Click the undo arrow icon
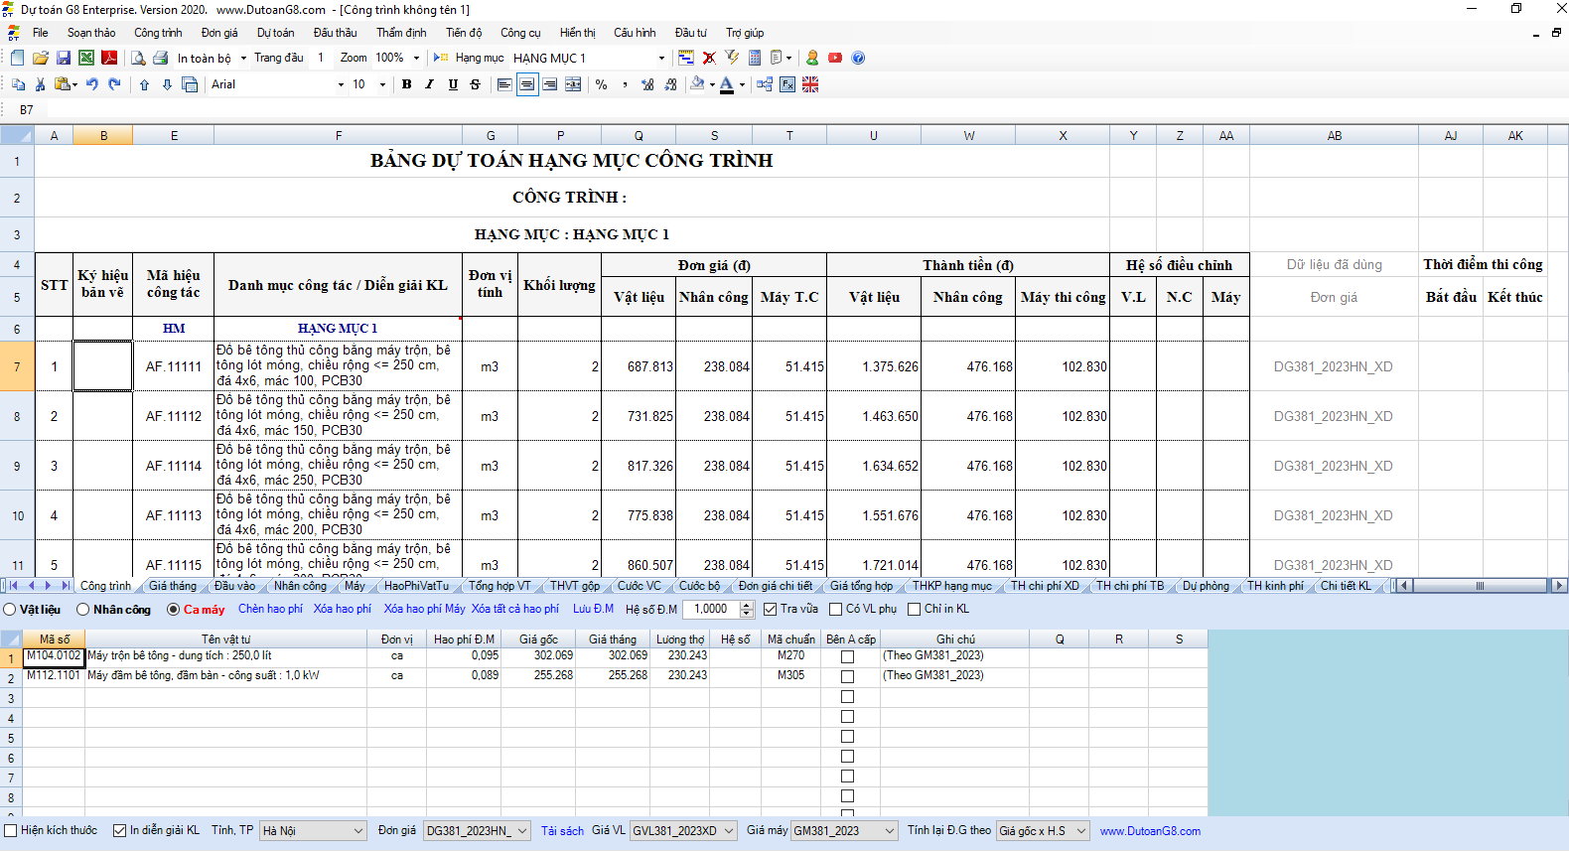The width and height of the screenshot is (1569, 851). (91, 84)
